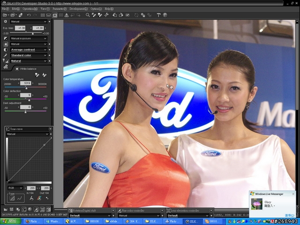Open histogram sub-control icon in the bottom icon bar

[5, 210]
